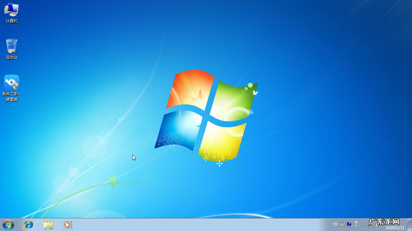Open the Start menu

coord(8,225)
